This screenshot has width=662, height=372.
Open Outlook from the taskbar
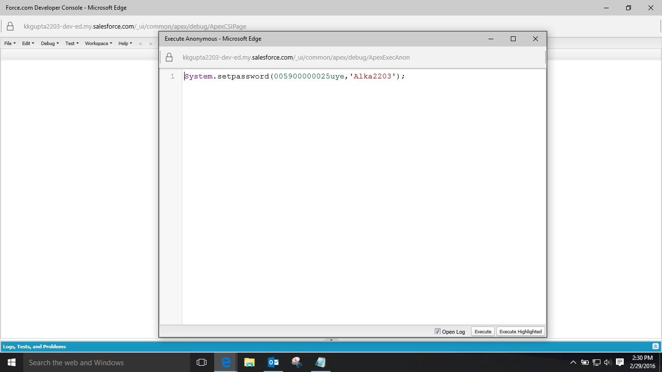coord(273,362)
